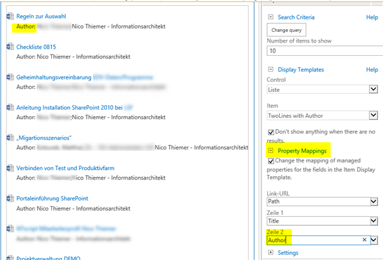Image resolution: width=383 pixels, height=260 pixels.
Task: Click Help link next to Search Criteria
Action: [x=372, y=17]
